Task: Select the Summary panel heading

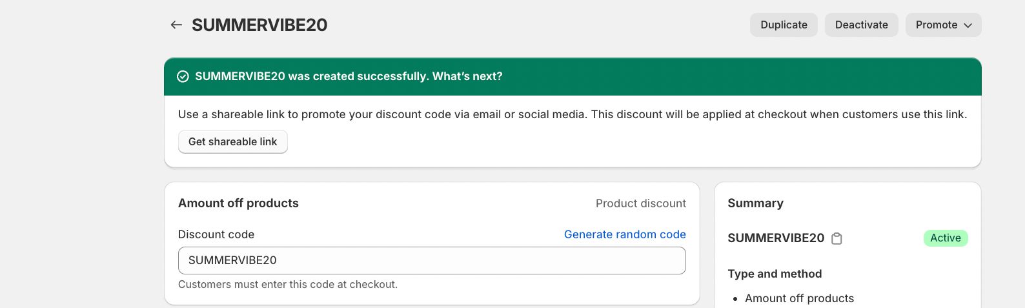Action: coord(755,203)
